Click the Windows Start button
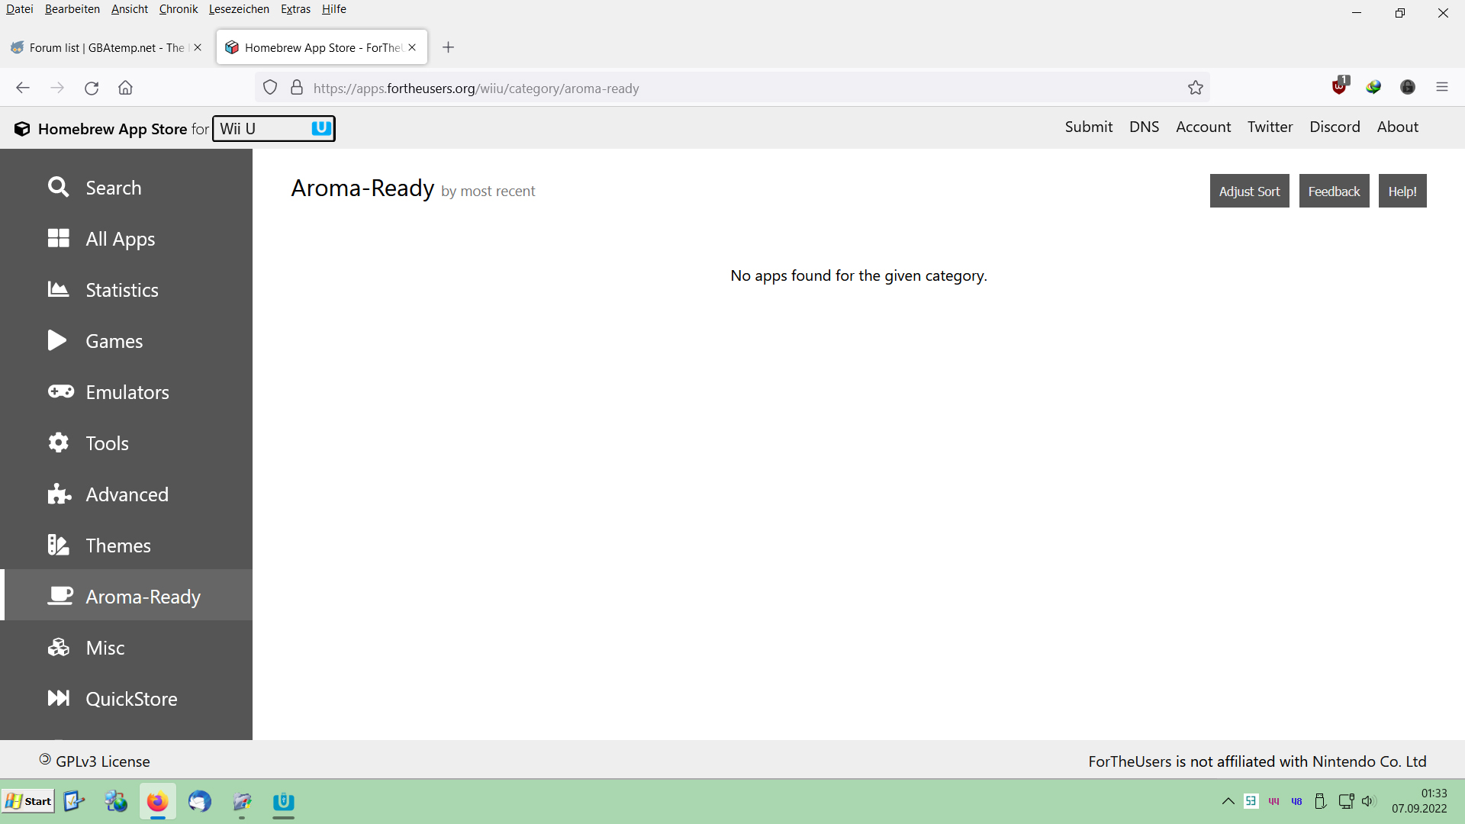 (29, 801)
